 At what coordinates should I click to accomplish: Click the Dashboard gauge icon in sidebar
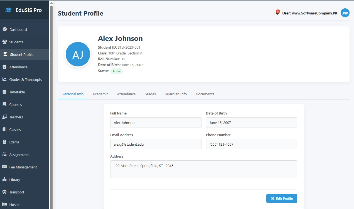(x=4, y=29)
